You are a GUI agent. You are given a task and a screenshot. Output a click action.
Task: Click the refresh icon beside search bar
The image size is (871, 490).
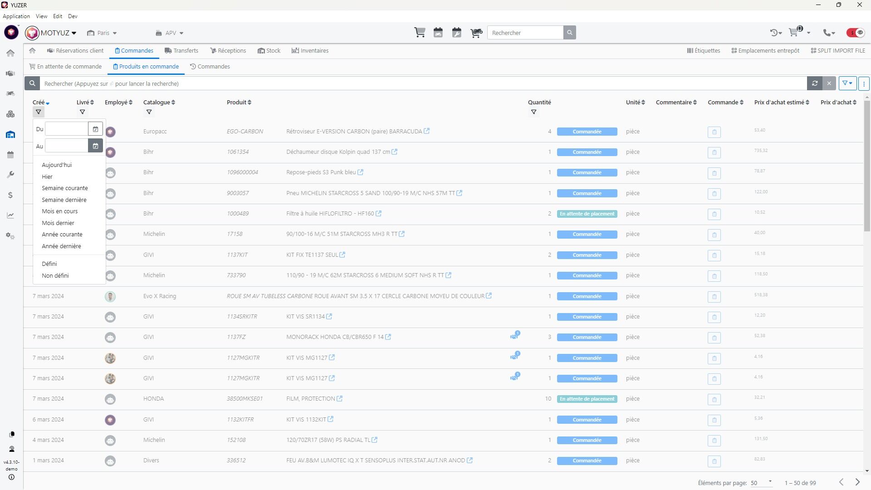point(815,83)
